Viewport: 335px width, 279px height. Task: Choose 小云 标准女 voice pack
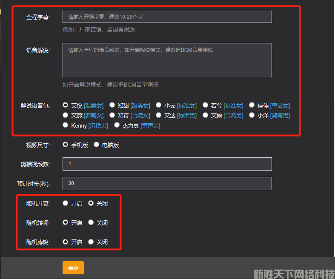[x=159, y=105]
